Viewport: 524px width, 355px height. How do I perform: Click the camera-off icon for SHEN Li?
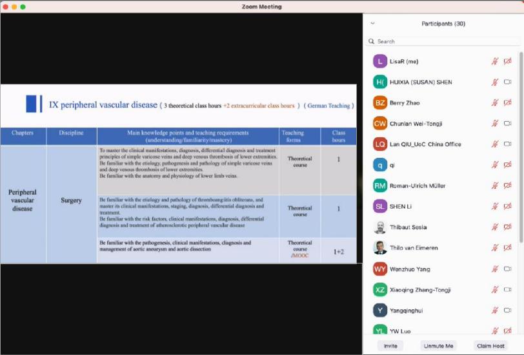(508, 207)
